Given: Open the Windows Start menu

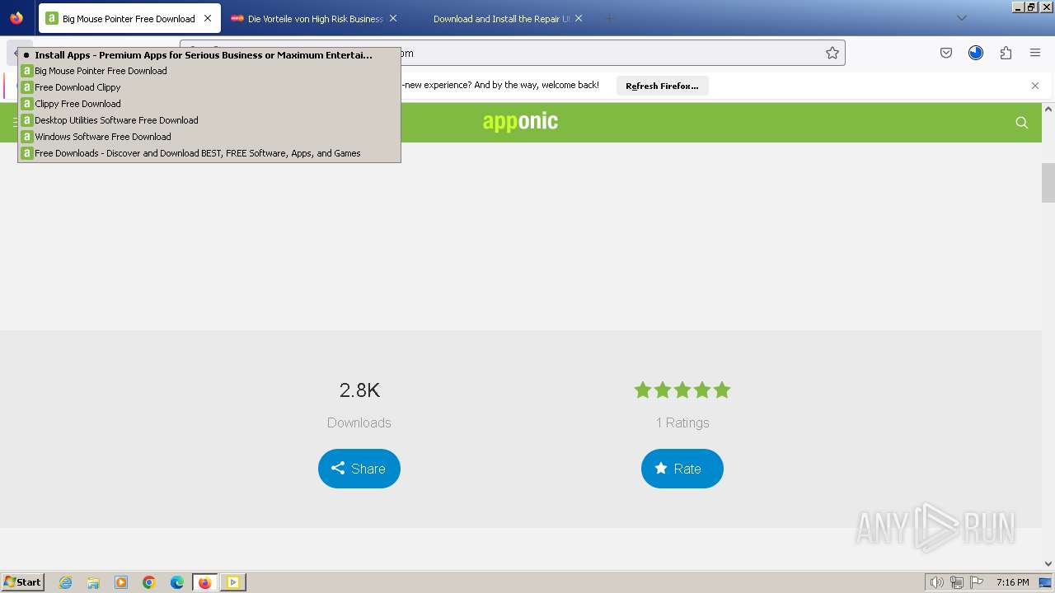Looking at the screenshot, I should click(22, 582).
